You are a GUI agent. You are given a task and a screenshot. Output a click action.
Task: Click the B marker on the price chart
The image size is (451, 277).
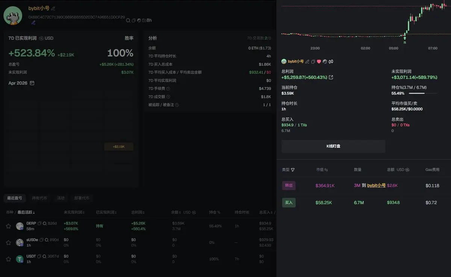405,43
